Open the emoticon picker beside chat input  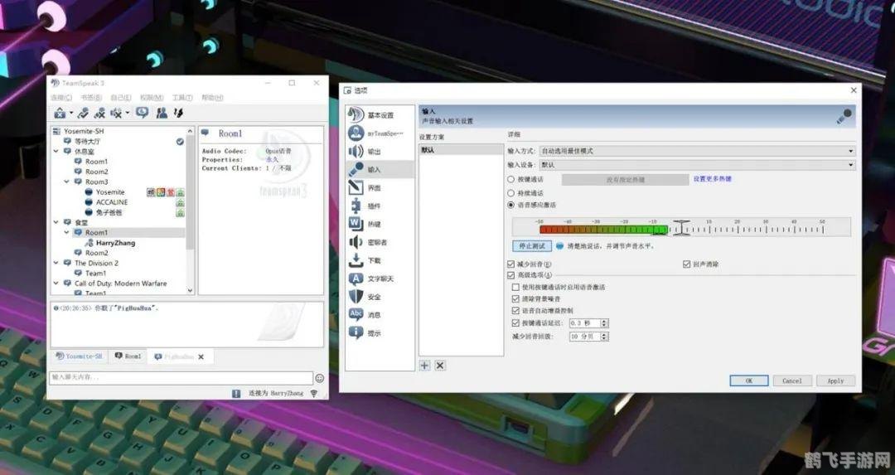tap(320, 378)
